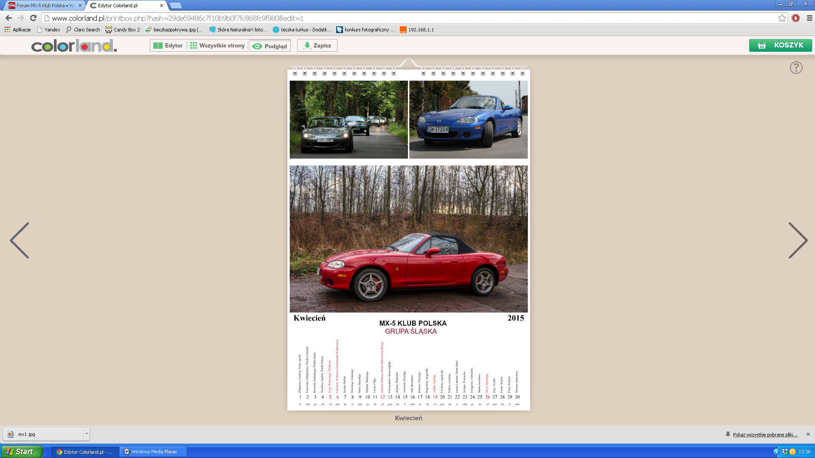Close the downloads bar
This screenshot has height=458, width=815.
[x=808, y=434]
